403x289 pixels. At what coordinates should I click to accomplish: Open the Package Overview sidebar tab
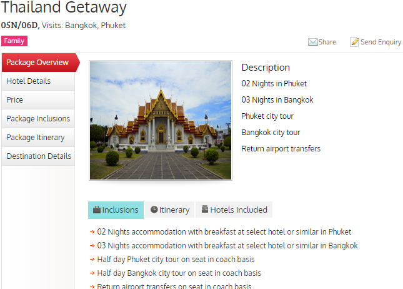click(x=41, y=63)
